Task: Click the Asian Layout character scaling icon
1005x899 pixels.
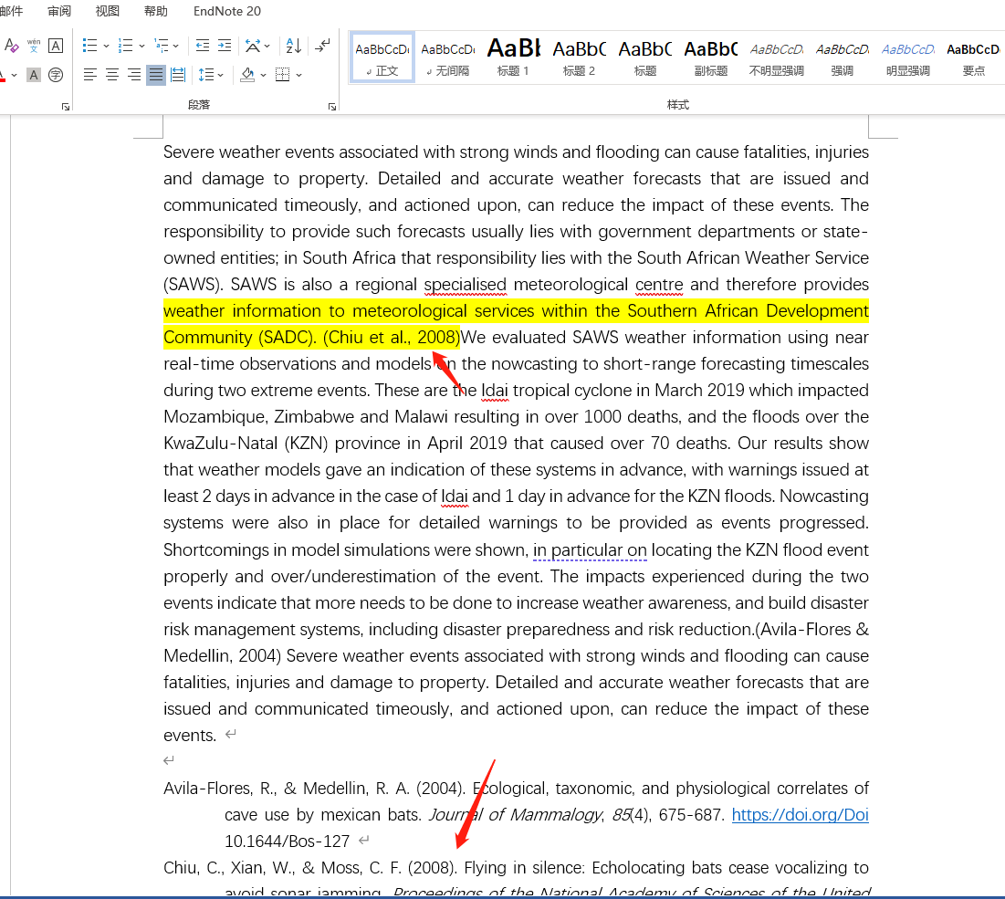Action: [253, 46]
